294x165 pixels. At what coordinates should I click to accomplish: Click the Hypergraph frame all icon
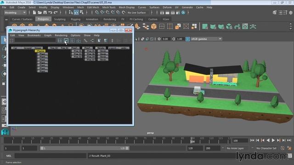[60, 40]
